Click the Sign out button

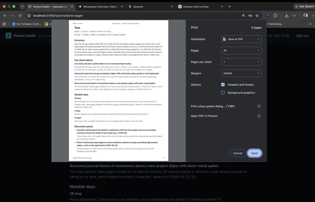pyautogui.click(x=302, y=36)
